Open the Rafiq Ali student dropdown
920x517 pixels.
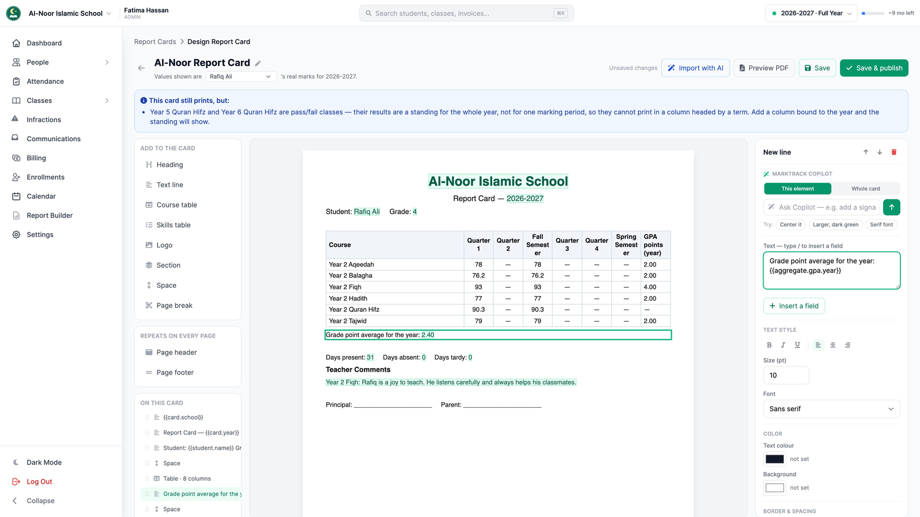(x=240, y=76)
